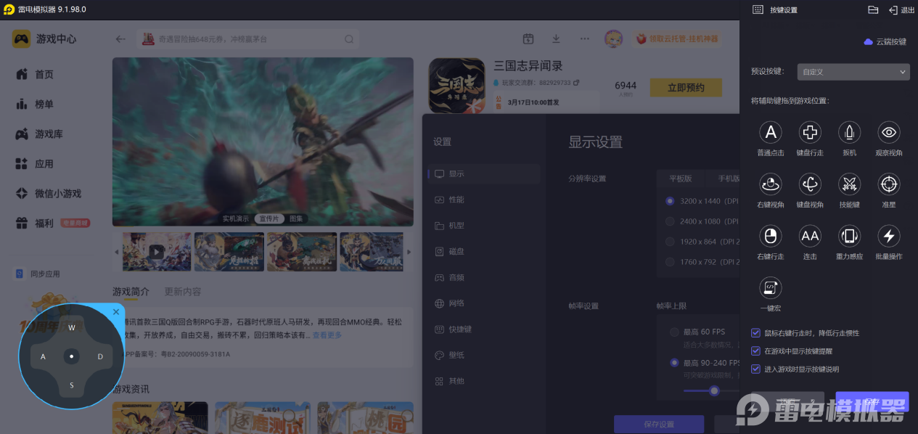Click the A key on the D-pad overlay
This screenshot has height=434, width=918.
point(43,356)
